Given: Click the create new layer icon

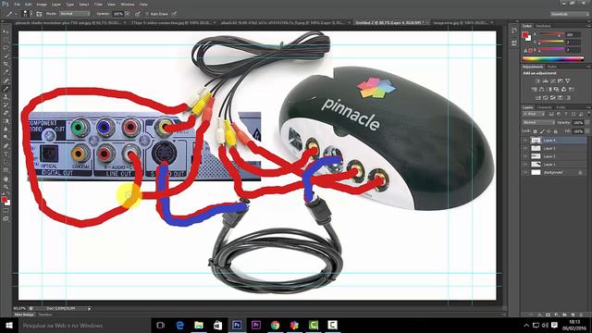Looking at the screenshot, I should point(573,314).
